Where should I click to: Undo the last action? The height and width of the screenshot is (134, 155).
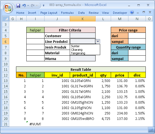[x=24, y=5]
